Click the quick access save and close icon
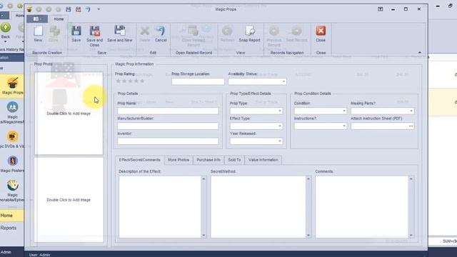 79,9
